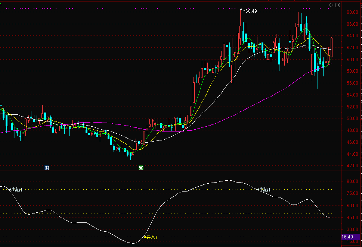362x247 pixels.
Task: Click the 66.00 price axis label
Action: point(352,24)
